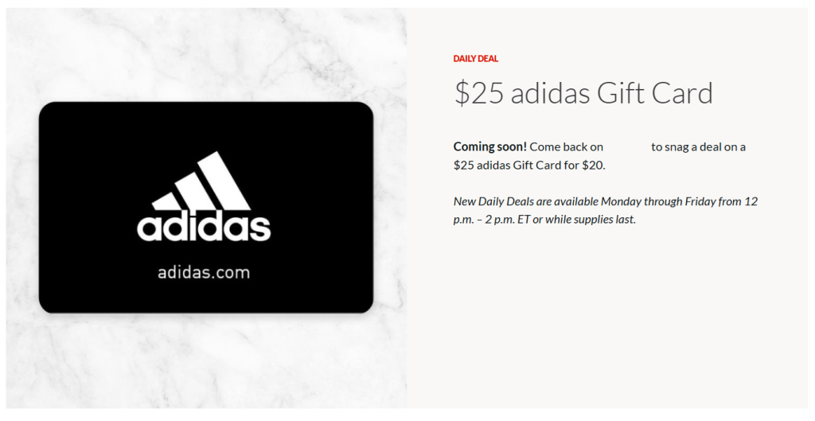Screen dimensions: 815x421
Task: Click the adidas three-stripe logo on card
Action: pos(201,181)
